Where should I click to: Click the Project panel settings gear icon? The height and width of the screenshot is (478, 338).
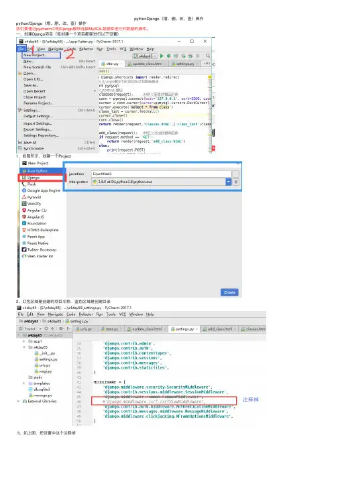(46, 328)
